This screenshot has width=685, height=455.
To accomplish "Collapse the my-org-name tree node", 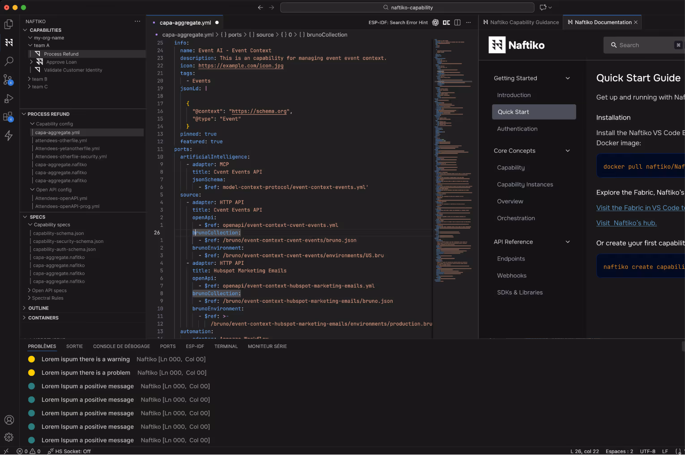I will (x=30, y=38).
